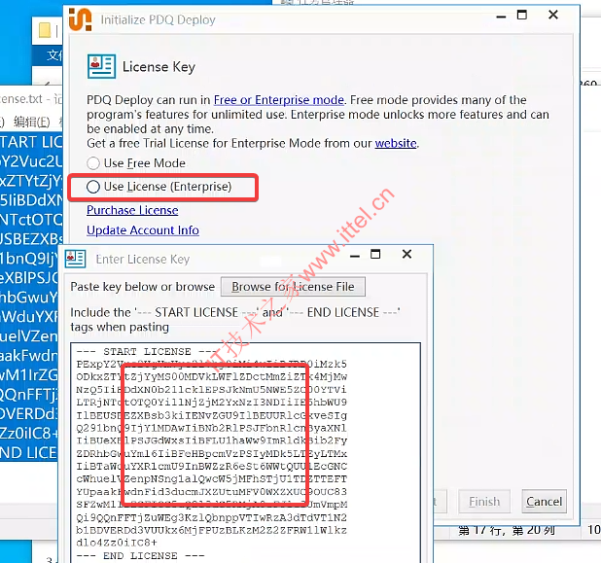This screenshot has width=601, height=563.
Task: Select the Use Free Mode radio button
Action: pos(93,163)
